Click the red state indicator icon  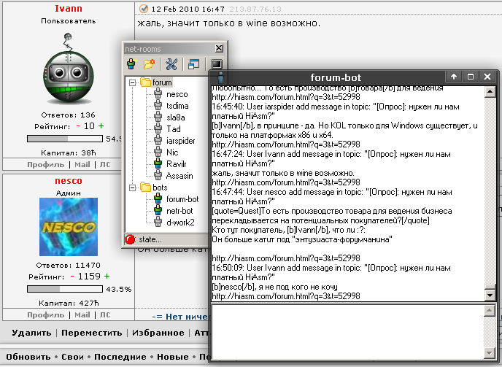[x=131, y=239]
